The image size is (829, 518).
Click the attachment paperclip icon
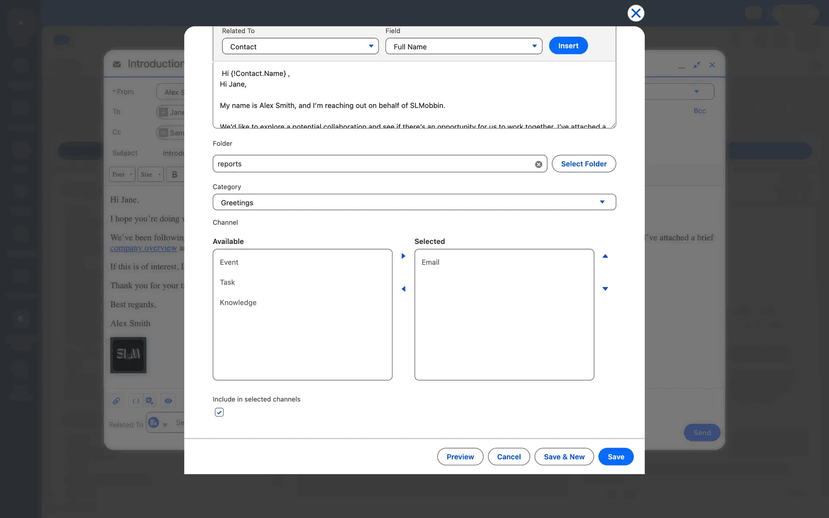coord(116,401)
